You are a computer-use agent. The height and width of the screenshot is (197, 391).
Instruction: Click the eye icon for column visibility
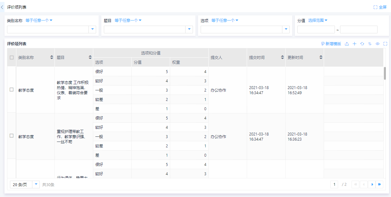378,44
